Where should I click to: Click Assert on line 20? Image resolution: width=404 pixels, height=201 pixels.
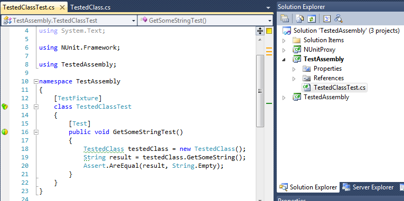tap(95, 166)
